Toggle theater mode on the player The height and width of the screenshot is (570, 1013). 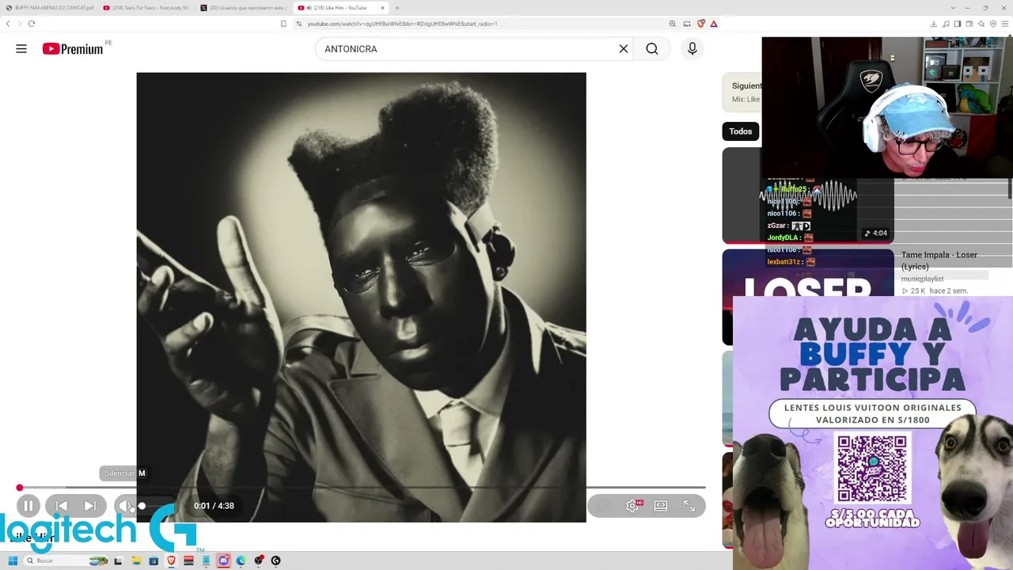pyautogui.click(x=661, y=506)
